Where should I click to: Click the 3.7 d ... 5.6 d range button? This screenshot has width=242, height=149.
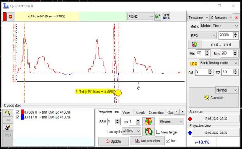221,45
